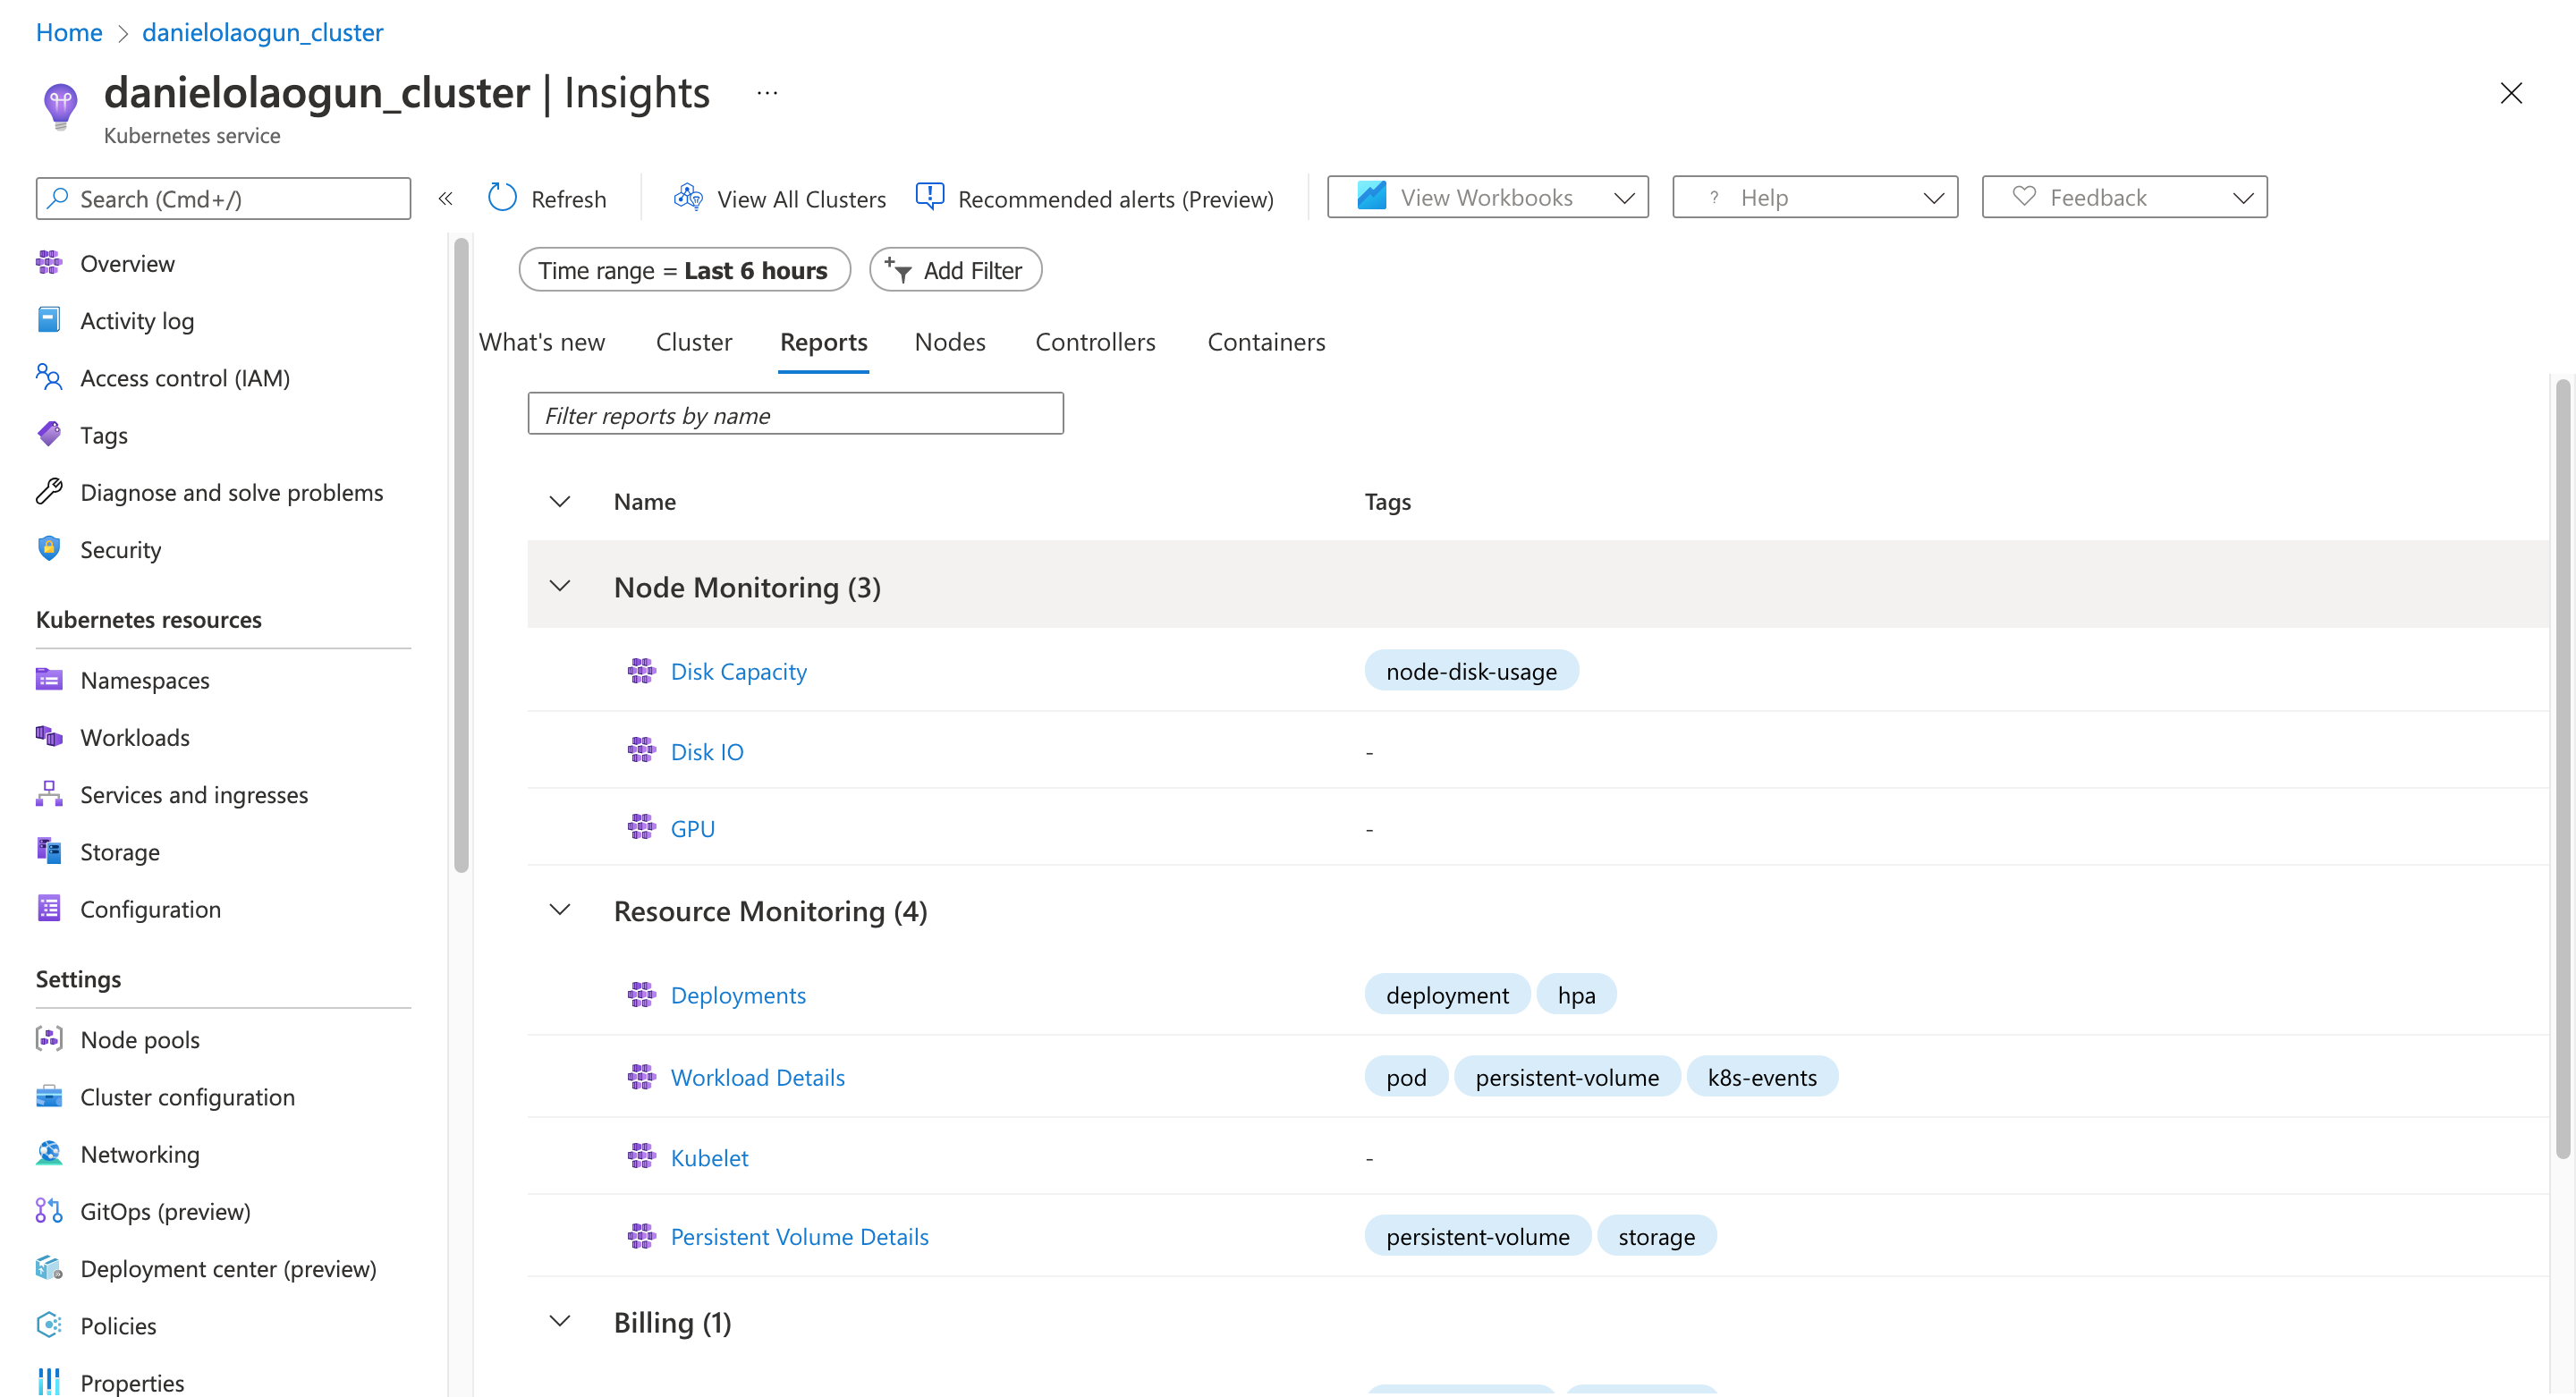Collapse the sidebar with double-chevron icon
2576x1397 pixels.
coord(446,198)
